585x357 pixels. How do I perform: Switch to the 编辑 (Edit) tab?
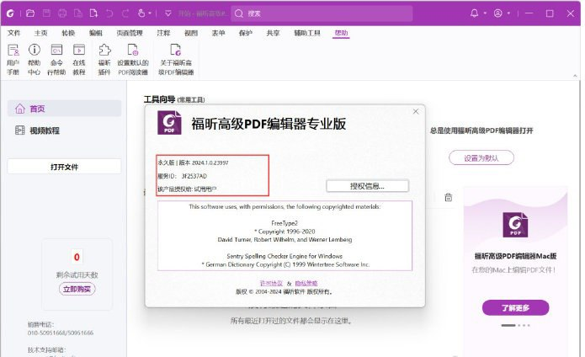coord(95,33)
